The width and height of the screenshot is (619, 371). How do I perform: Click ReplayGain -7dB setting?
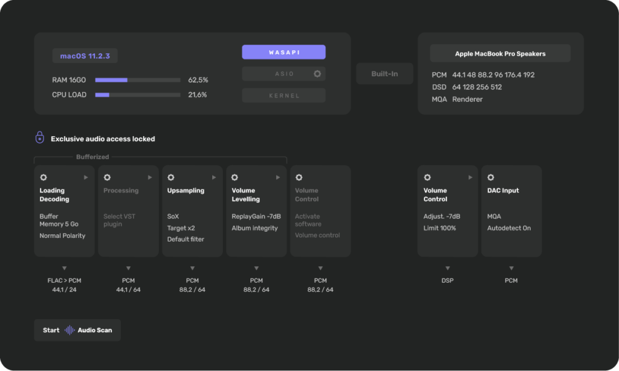click(x=256, y=217)
